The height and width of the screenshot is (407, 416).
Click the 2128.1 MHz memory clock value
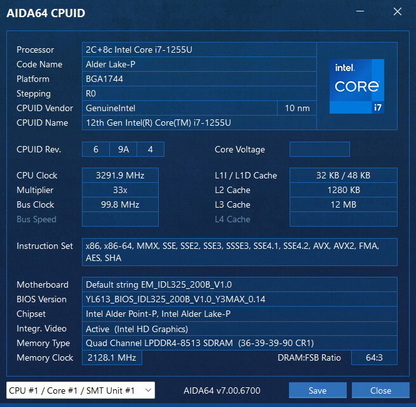point(112,357)
